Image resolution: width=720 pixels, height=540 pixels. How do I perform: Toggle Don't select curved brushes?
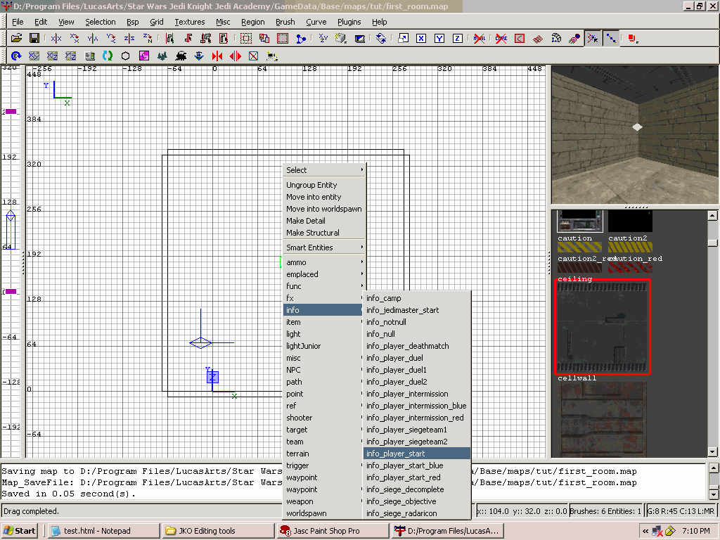(501, 39)
